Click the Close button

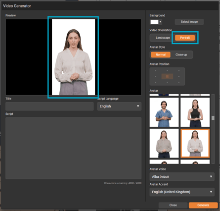173,205
